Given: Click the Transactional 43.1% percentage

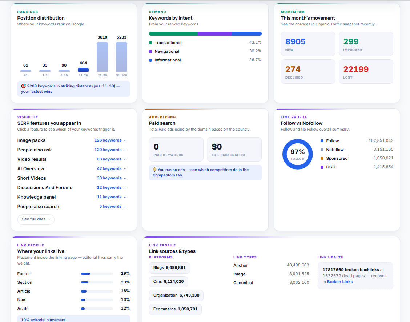Looking at the screenshot, I should [255, 43].
